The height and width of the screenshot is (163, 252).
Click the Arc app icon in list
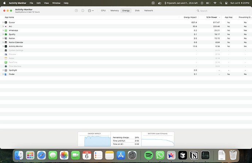[6, 27]
